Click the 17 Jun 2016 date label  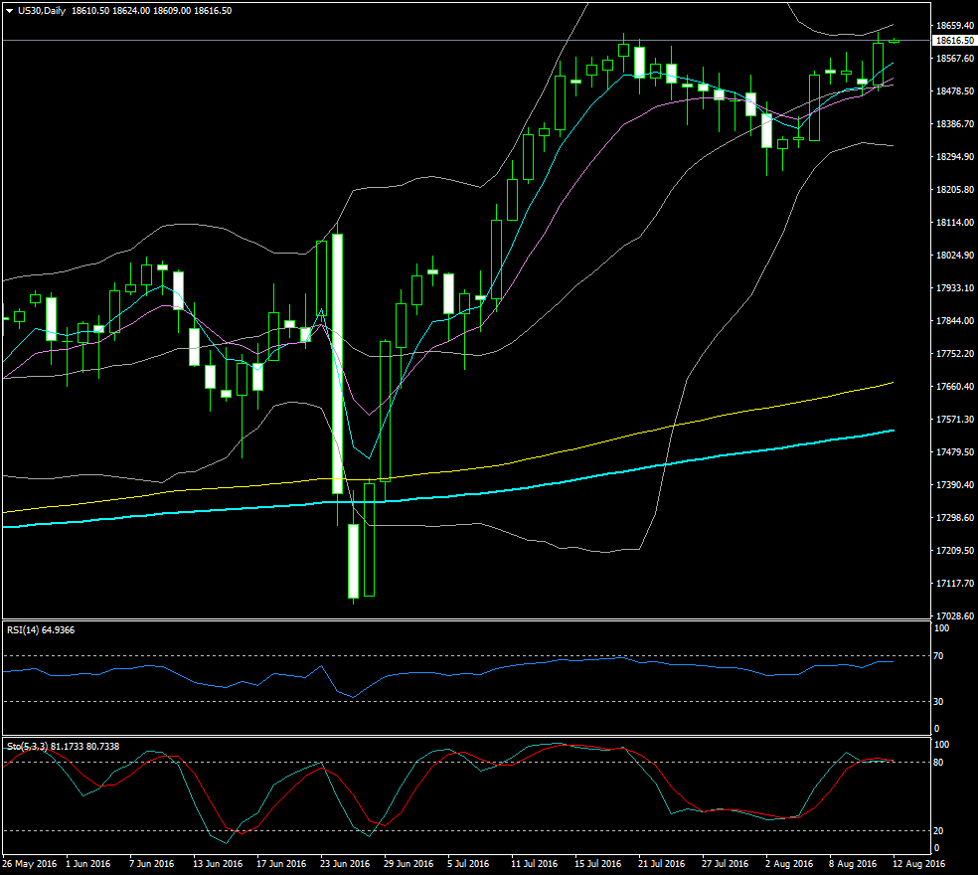(281, 864)
